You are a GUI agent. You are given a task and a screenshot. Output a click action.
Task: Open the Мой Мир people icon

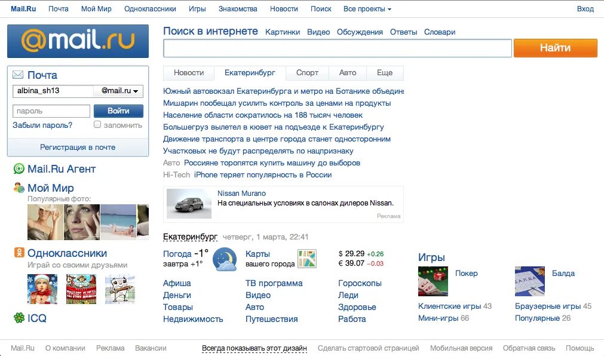tap(19, 188)
